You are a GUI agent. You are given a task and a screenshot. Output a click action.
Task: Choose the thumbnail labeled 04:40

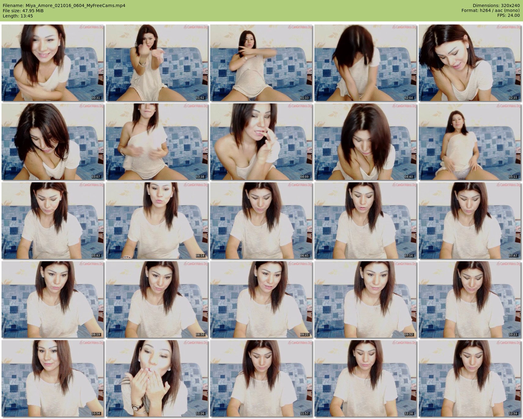[365, 142]
